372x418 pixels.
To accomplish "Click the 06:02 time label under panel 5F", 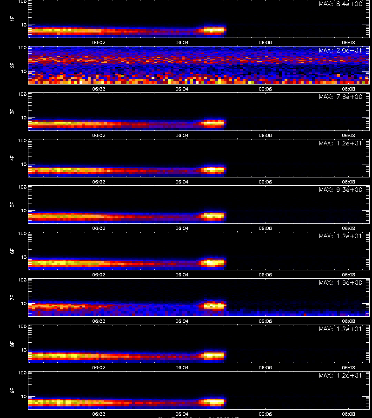I will tap(99, 228).
